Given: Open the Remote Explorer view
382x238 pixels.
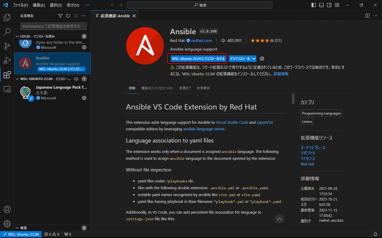Looking at the screenshot, I should (x=7, y=89).
